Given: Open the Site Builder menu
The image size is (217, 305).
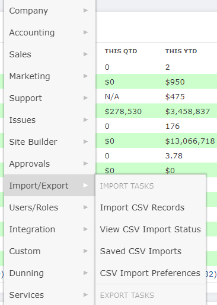Looking at the screenshot, I should 50,142.
